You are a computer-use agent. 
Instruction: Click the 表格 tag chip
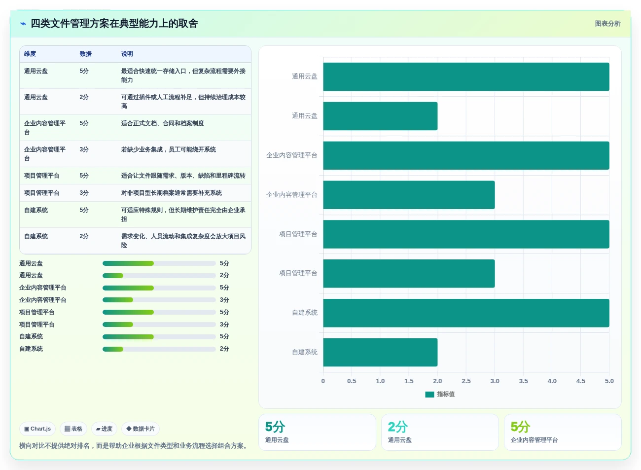coord(73,429)
